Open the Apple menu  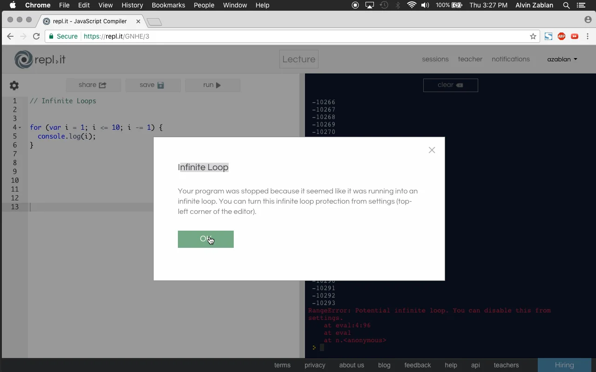13,5
